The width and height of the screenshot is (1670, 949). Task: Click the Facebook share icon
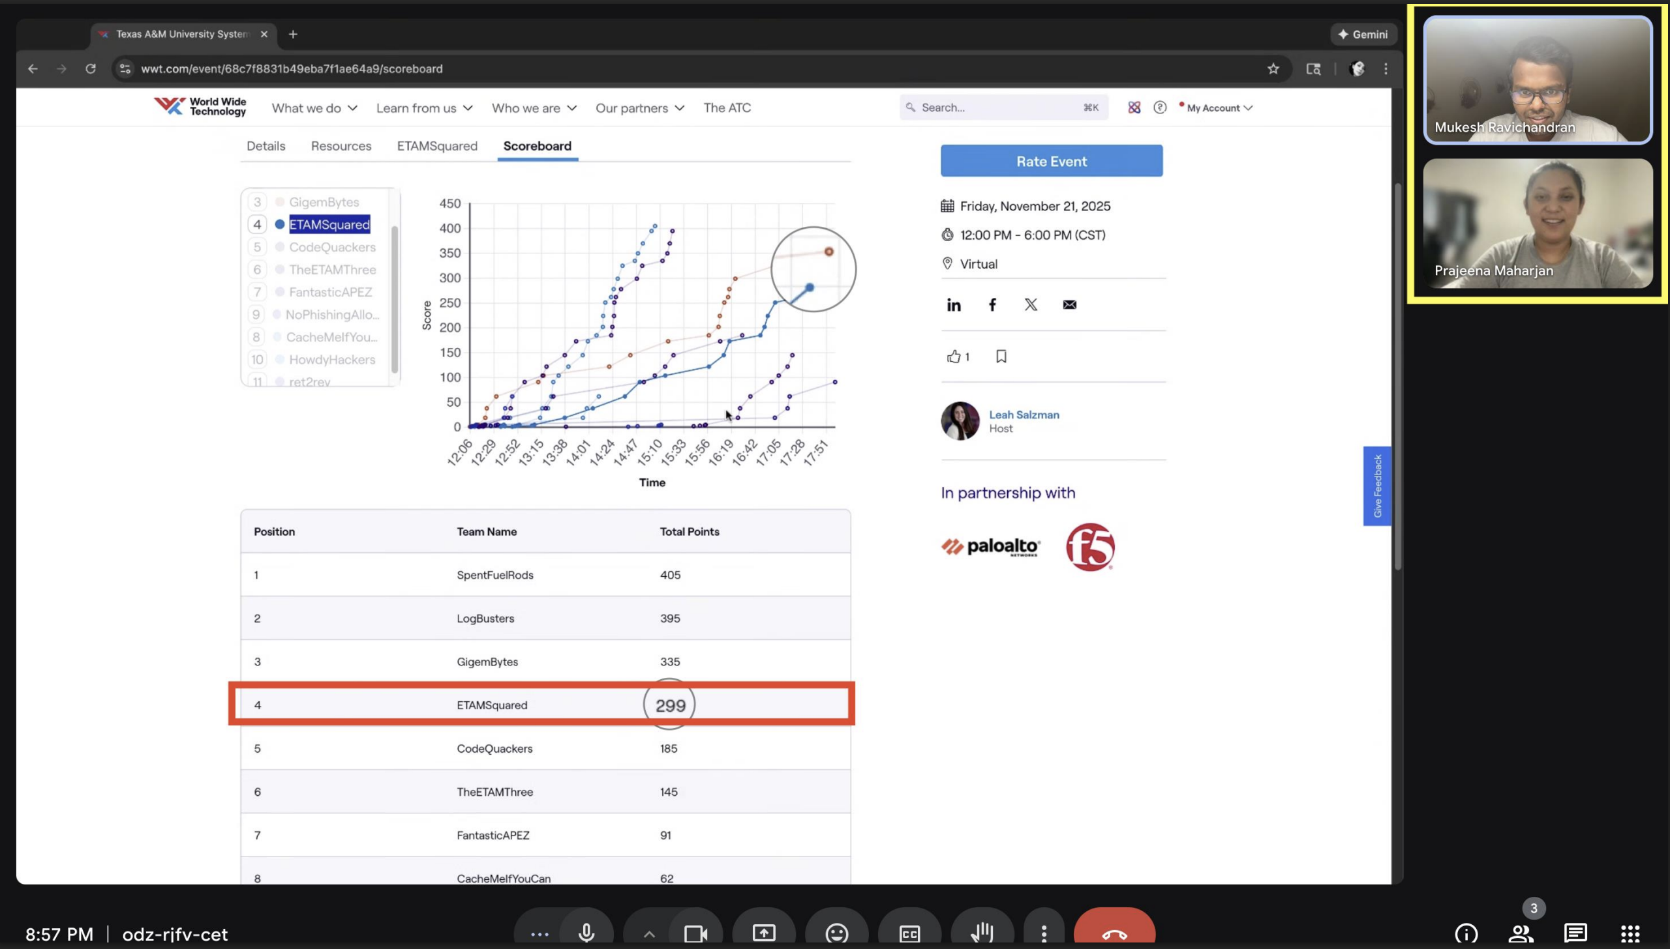pos(992,304)
